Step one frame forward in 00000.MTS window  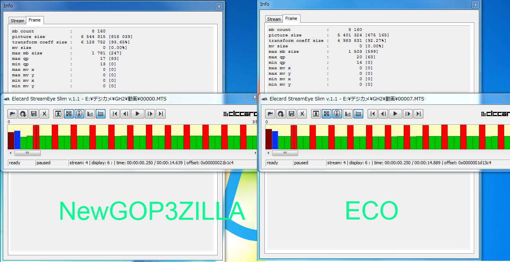pyautogui.click(x=150, y=114)
